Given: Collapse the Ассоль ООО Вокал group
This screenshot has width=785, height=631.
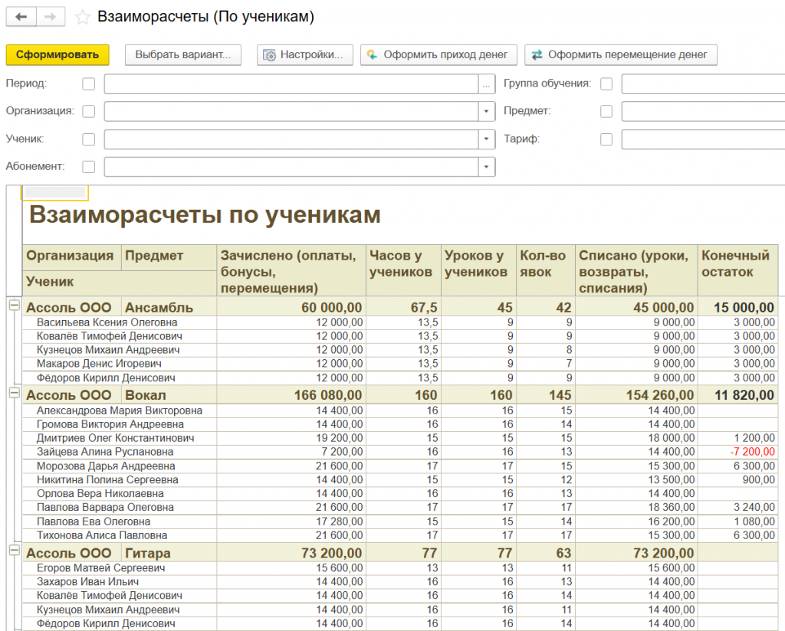Looking at the screenshot, I should tap(15, 393).
